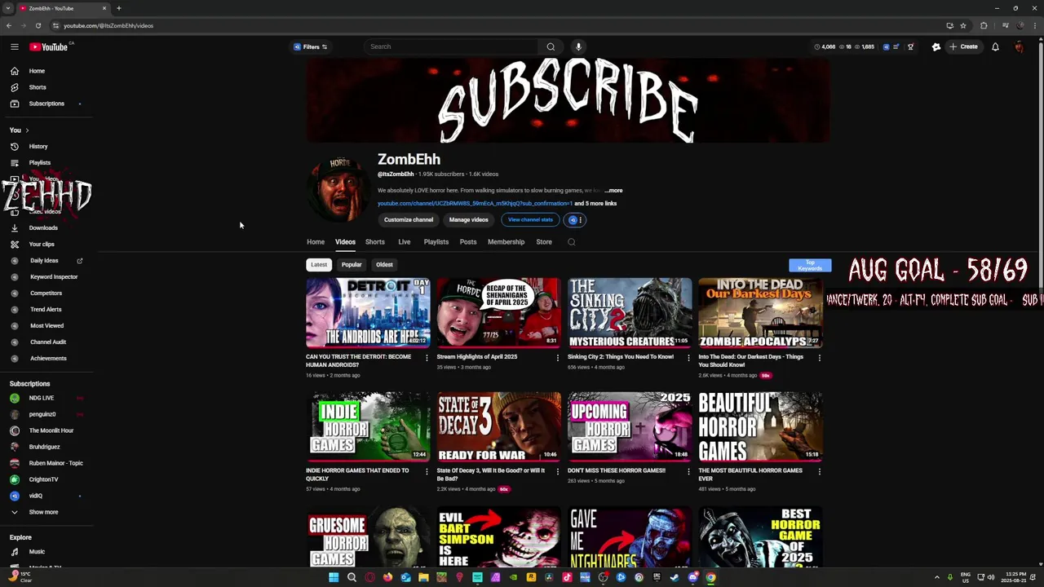Screen dimensions: 1044x587
Task: Click the YouTube AI sparkle icon beside Create
Action: (936, 46)
